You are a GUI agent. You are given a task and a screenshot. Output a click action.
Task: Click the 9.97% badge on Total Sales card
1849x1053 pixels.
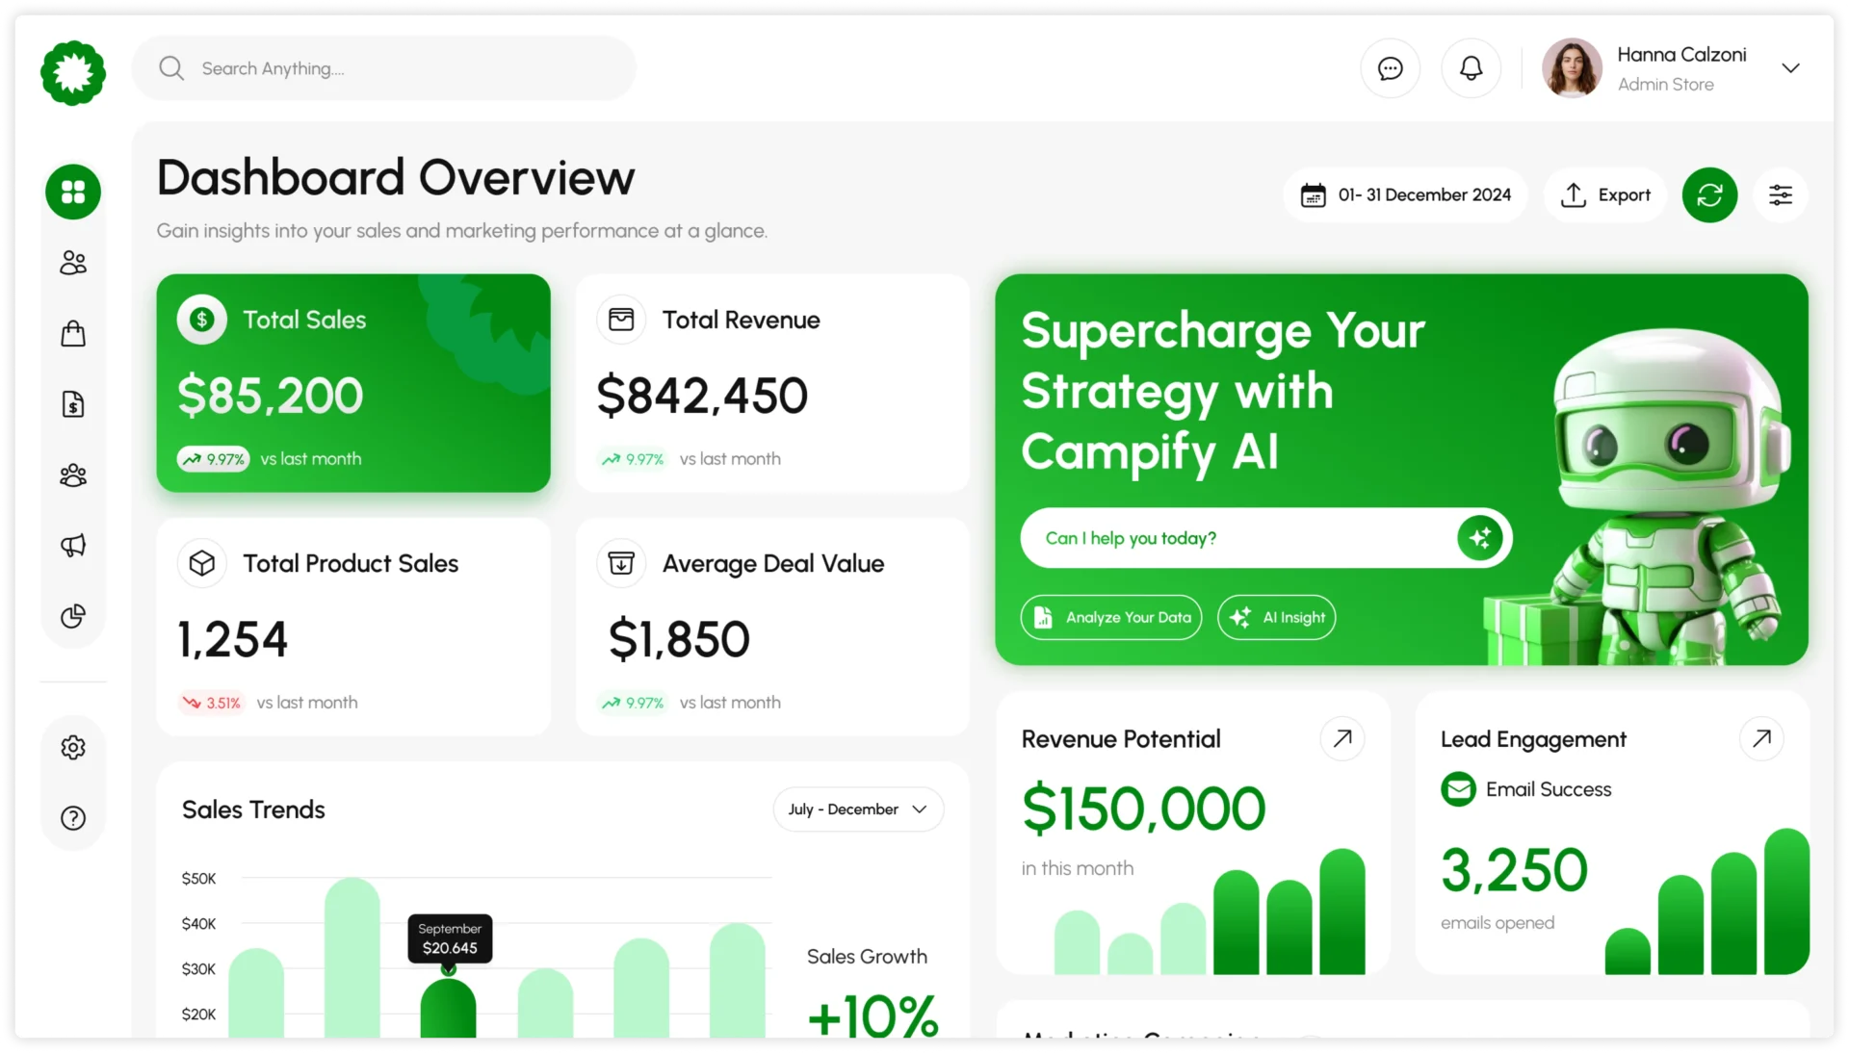[x=213, y=459]
